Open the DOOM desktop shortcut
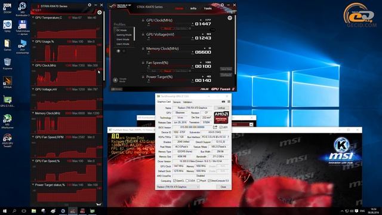 pos(7,8)
